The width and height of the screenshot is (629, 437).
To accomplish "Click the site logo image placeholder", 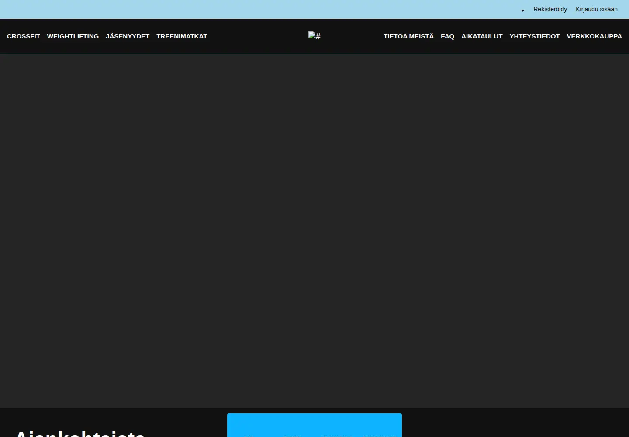I will pyautogui.click(x=314, y=36).
